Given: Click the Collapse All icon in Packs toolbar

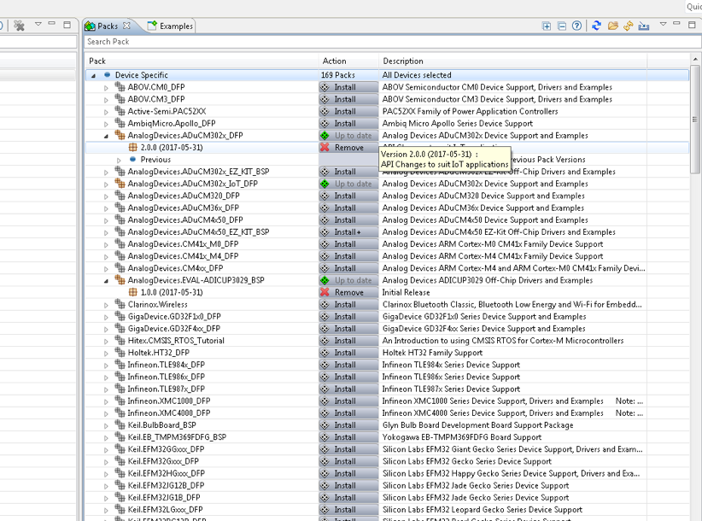Looking at the screenshot, I should point(562,26).
